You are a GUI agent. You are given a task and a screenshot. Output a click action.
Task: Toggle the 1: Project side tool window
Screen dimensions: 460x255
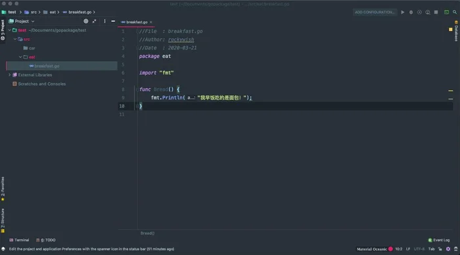click(3, 30)
